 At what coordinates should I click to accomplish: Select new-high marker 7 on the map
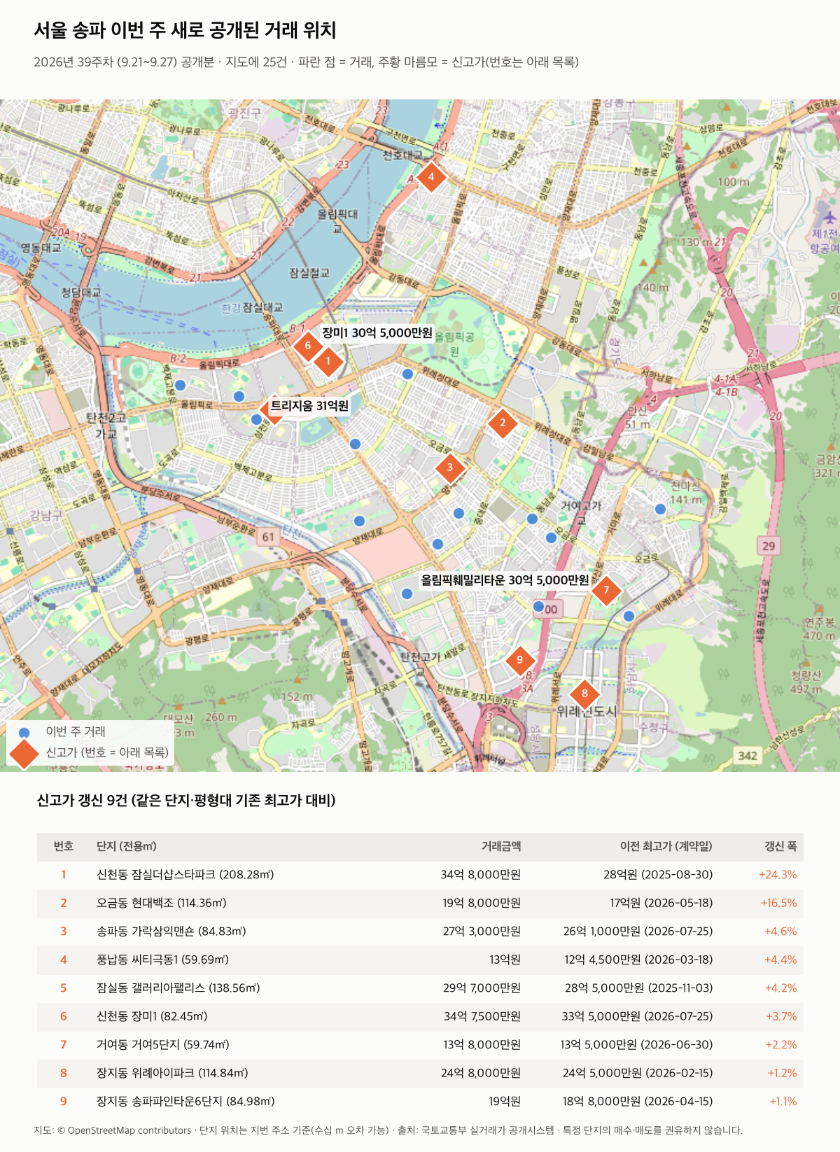(606, 591)
